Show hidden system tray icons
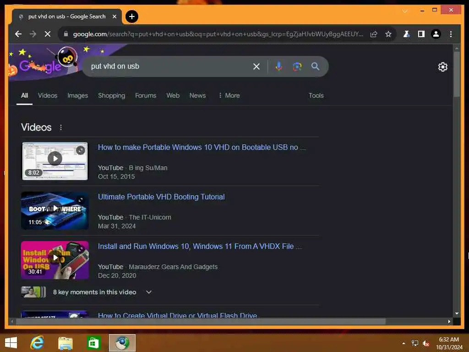Viewport: 469px width, 352px height. point(404,343)
